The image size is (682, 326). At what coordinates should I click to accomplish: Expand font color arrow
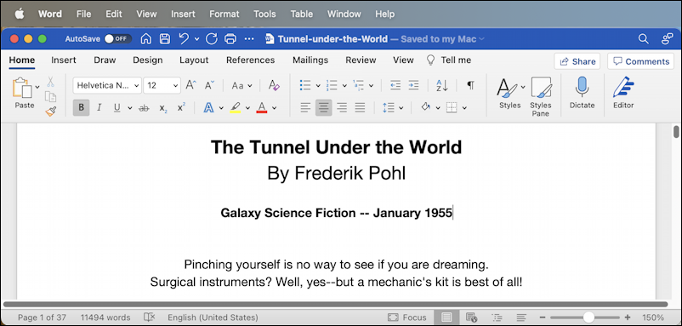274,108
